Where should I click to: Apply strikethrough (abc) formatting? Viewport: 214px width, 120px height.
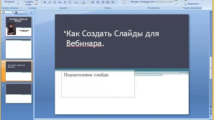pyautogui.click(x=60, y=2)
